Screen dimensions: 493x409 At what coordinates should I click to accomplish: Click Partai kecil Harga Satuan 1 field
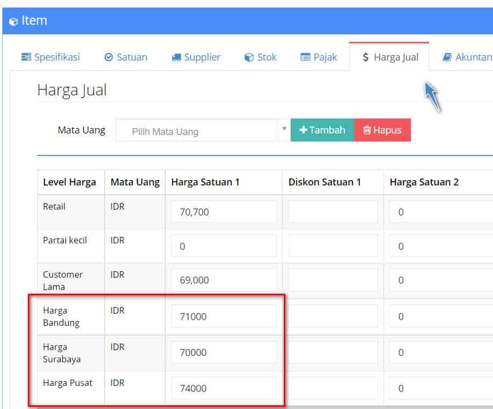[224, 246]
